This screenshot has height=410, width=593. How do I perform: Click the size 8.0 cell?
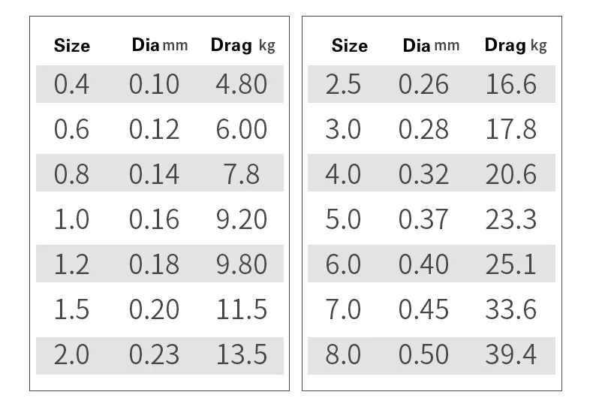tap(343, 354)
